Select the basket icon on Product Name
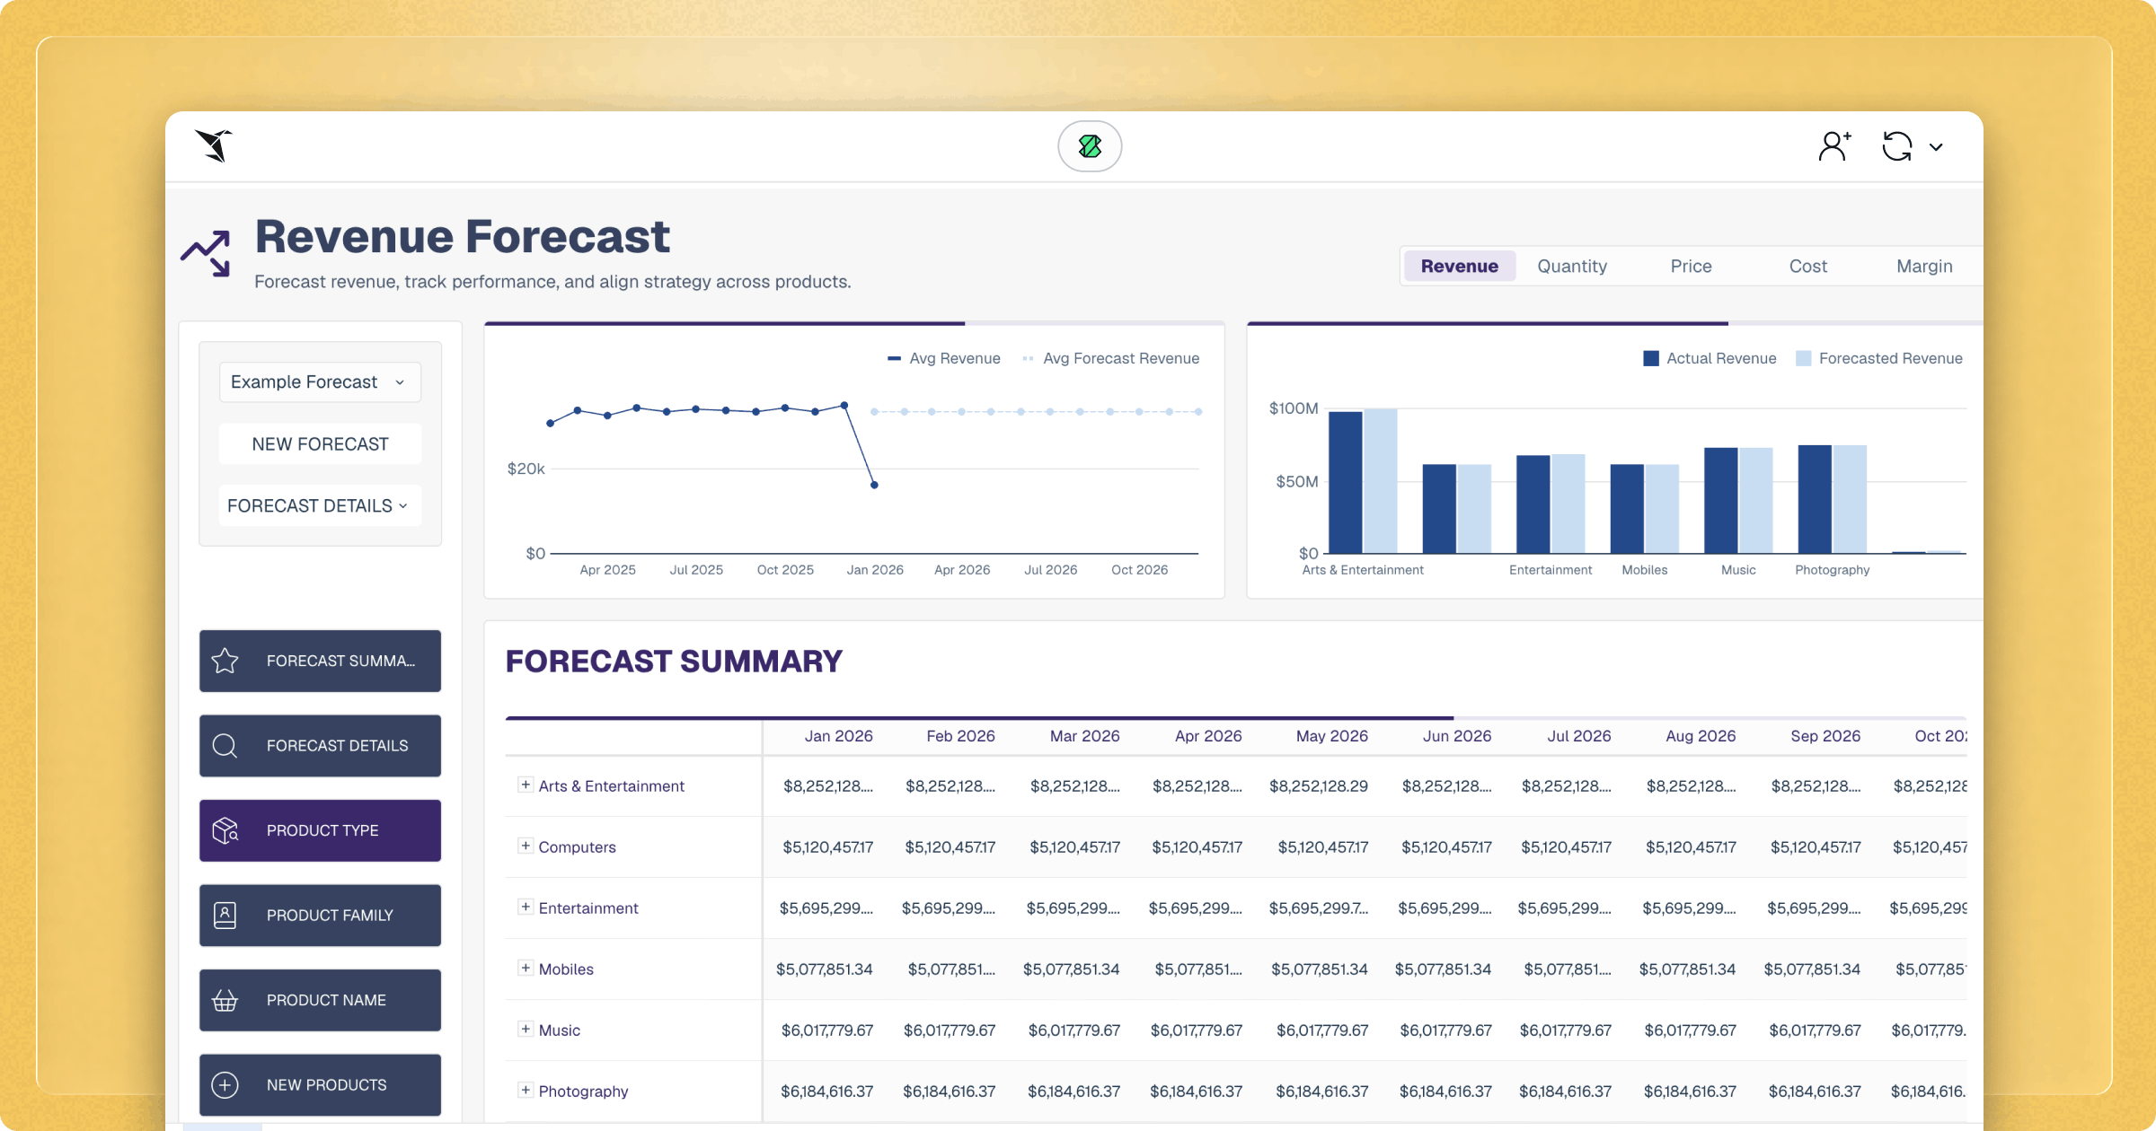 (x=224, y=1000)
